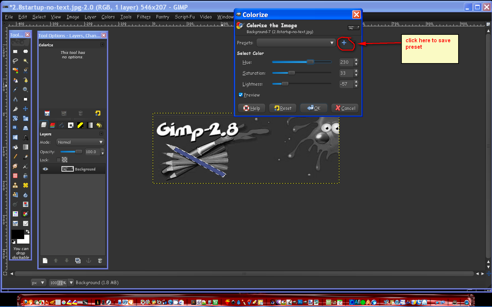The height and width of the screenshot is (307, 492).
Task: Select the Blur/Sharpen droplet tool
Action: [x=26, y=195]
